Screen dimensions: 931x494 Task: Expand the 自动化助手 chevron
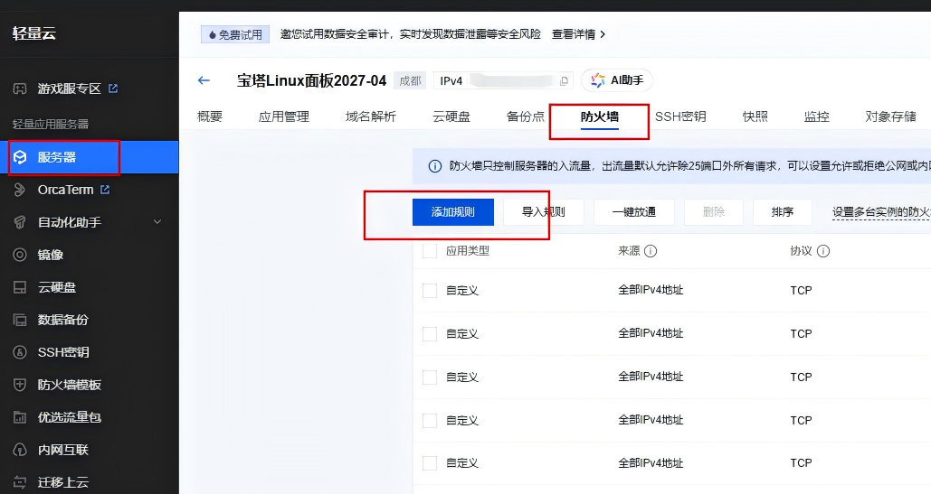pyautogui.click(x=157, y=222)
